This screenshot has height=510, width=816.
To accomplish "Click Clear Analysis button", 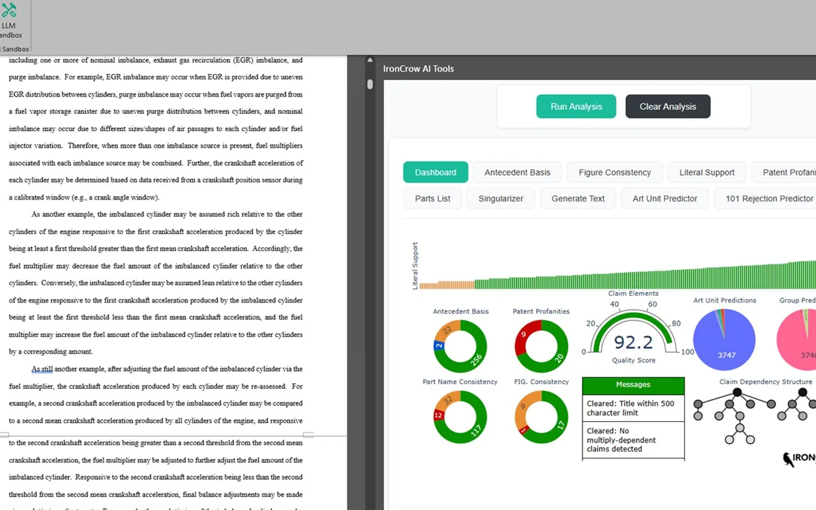I will tap(668, 107).
